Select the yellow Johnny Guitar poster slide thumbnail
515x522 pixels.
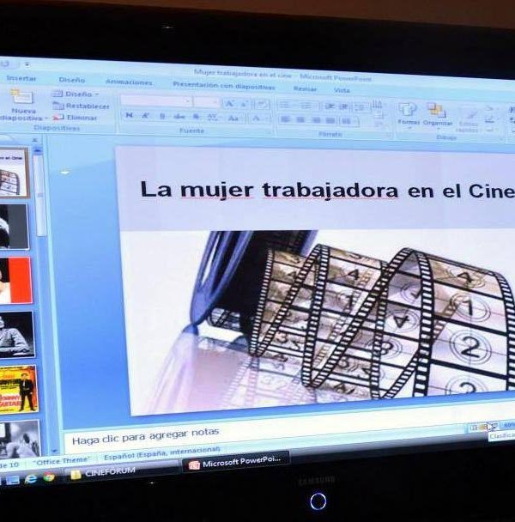click(x=19, y=389)
